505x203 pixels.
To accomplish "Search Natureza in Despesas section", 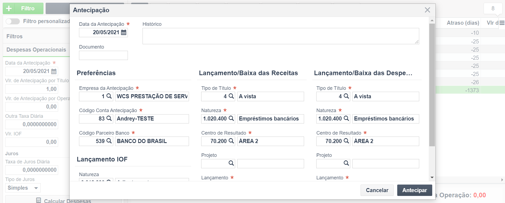I will (x=346, y=118).
